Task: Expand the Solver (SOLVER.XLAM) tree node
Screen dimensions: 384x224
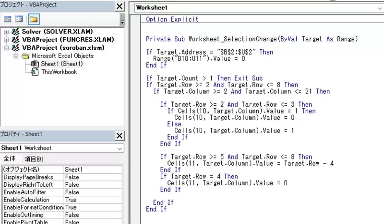Action: 6,32
